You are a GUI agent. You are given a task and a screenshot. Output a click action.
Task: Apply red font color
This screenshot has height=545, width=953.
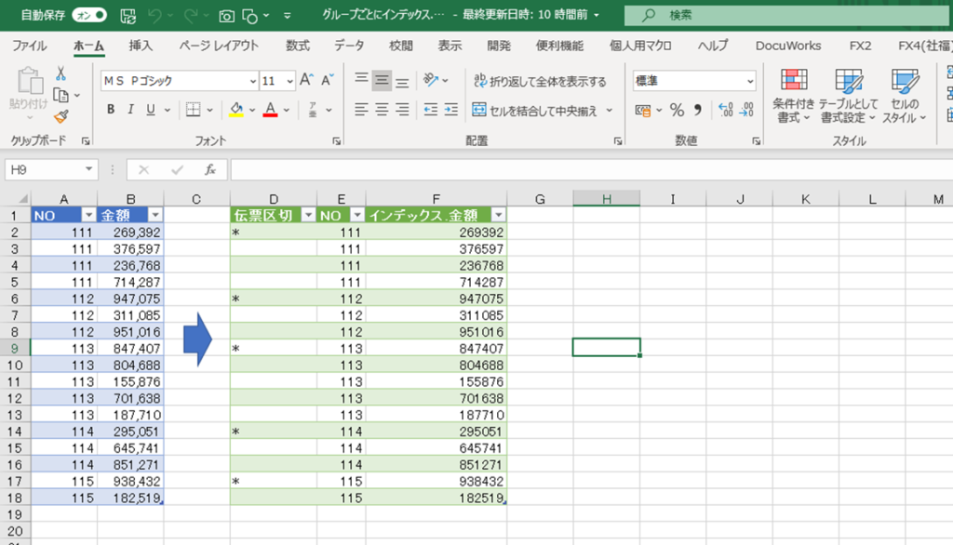(271, 110)
